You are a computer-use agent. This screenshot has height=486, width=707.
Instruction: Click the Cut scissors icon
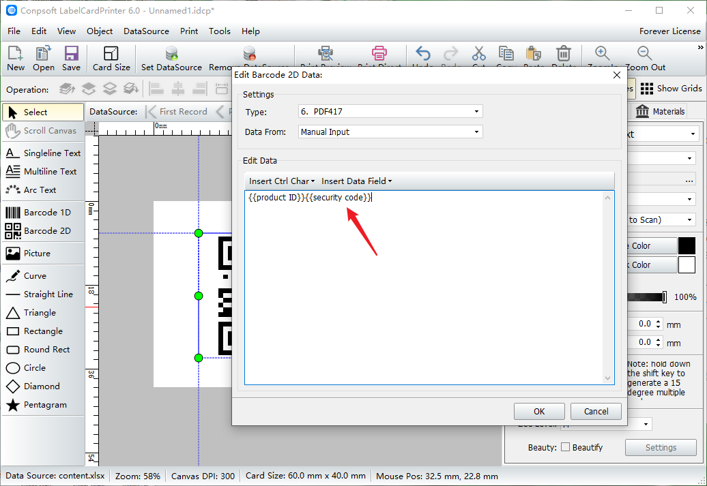(x=479, y=54)
